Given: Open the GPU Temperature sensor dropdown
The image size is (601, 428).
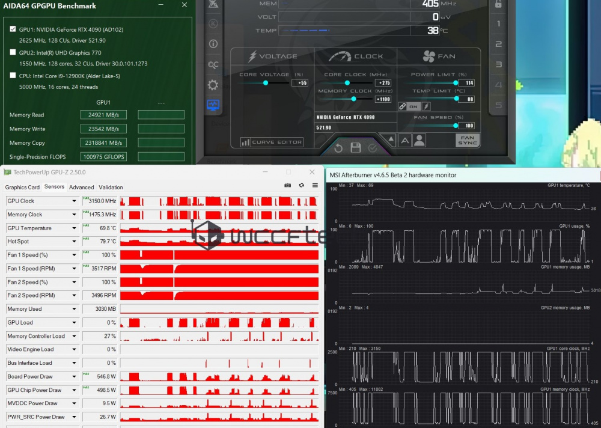Looking at the screenshot, I should coord(74,228).
